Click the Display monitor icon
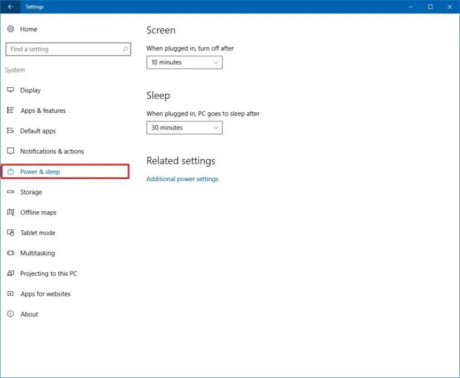Viewport: 460px width, 378px height. pyautogui.click(x=10, y=90)
